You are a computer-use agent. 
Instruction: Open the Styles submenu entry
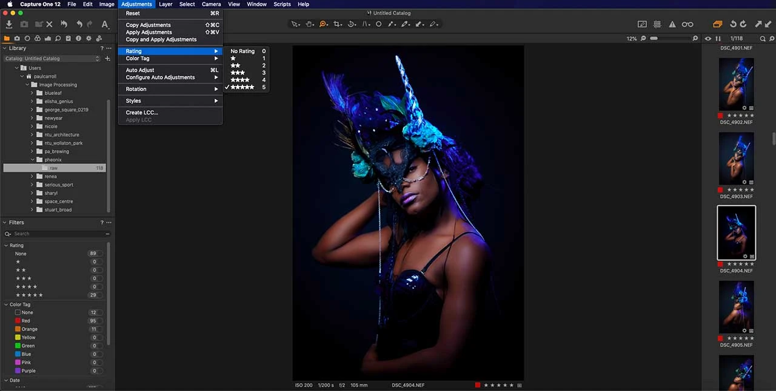tap(170, 101)
